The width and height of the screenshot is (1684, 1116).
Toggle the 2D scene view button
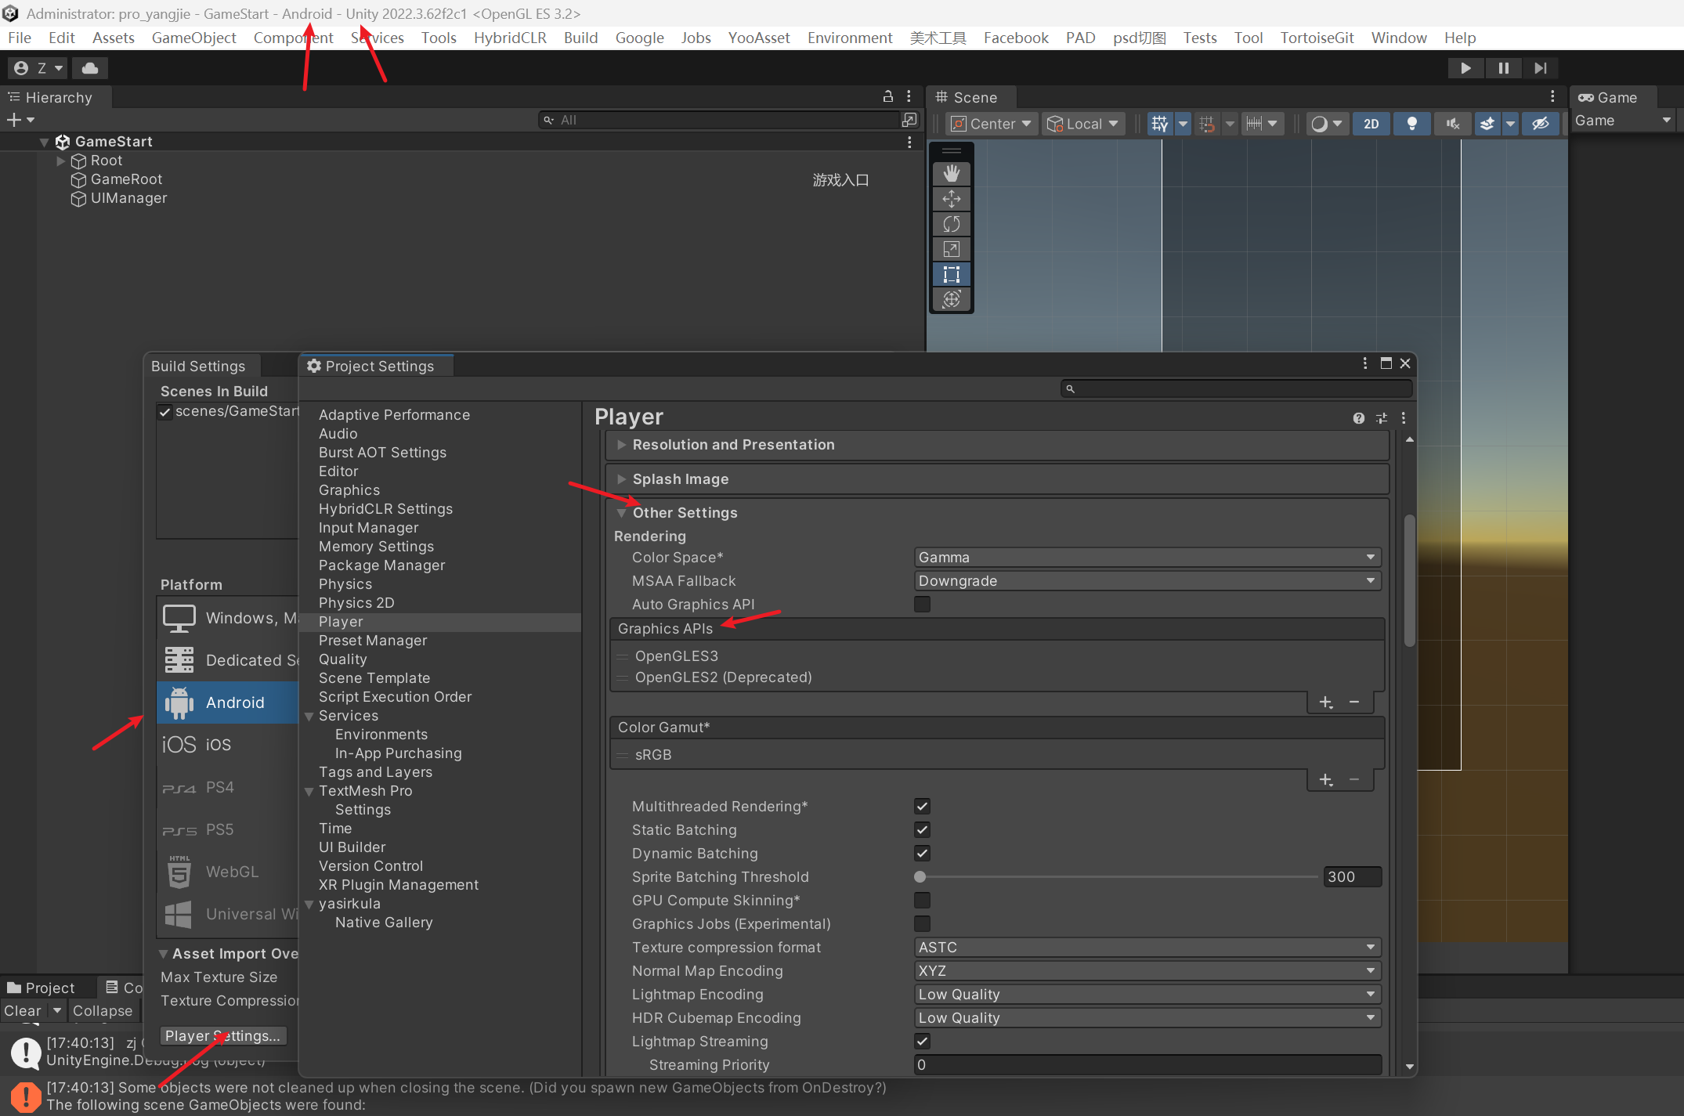click(x=1371, y=124)
